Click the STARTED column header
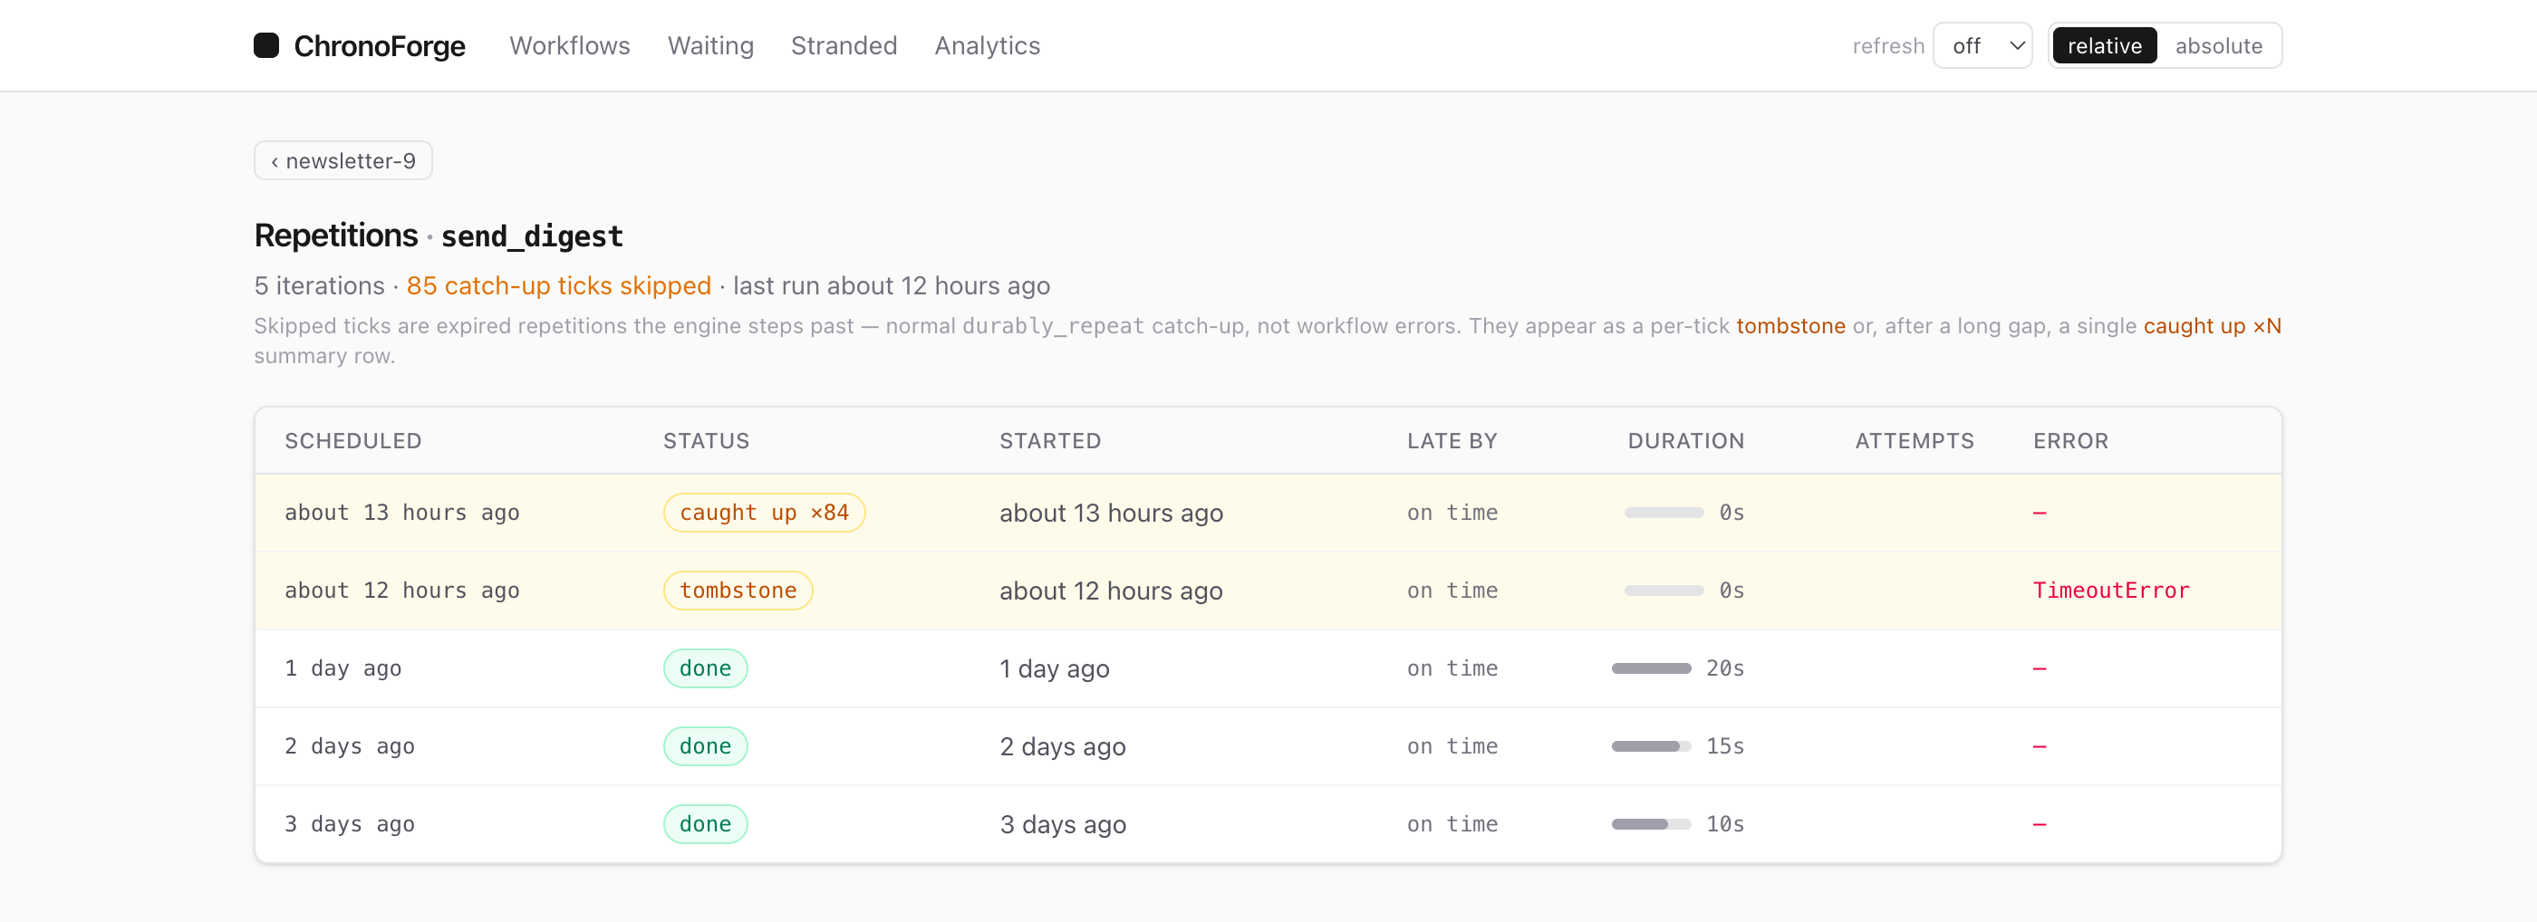The height and width of the screenshot is (922, 2537). [x=1050, y=441]
